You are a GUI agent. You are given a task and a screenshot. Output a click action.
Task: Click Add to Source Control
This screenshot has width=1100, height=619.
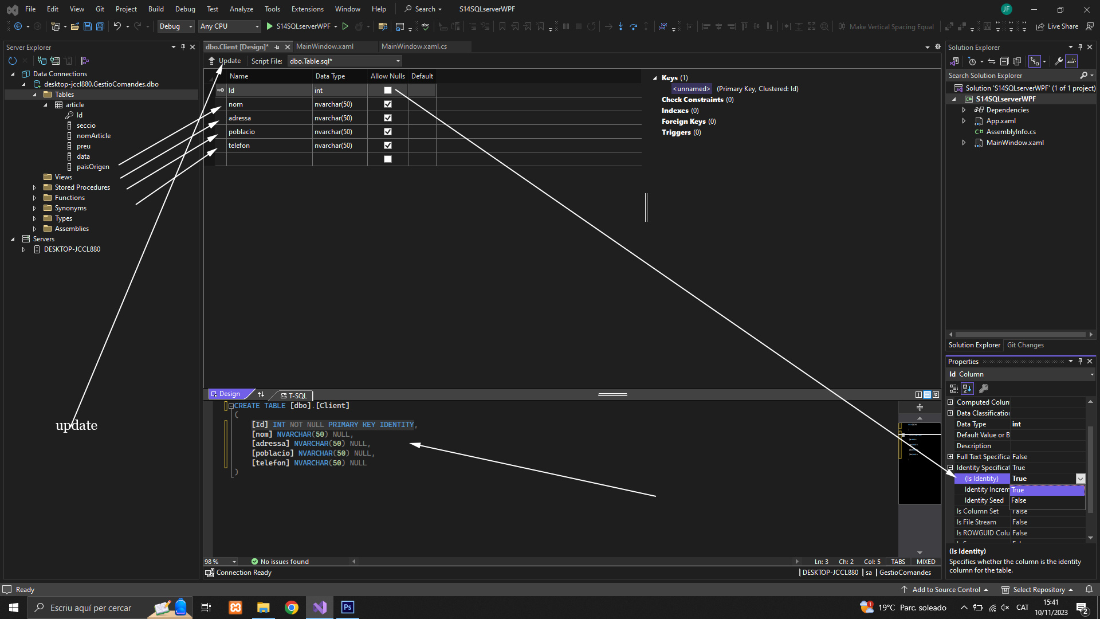tap(946, 590)
